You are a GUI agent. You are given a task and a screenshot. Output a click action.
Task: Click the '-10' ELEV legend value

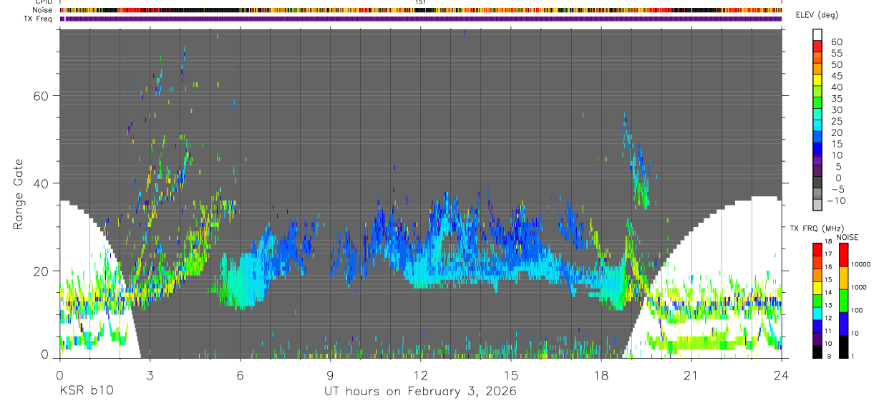point(835,201)
